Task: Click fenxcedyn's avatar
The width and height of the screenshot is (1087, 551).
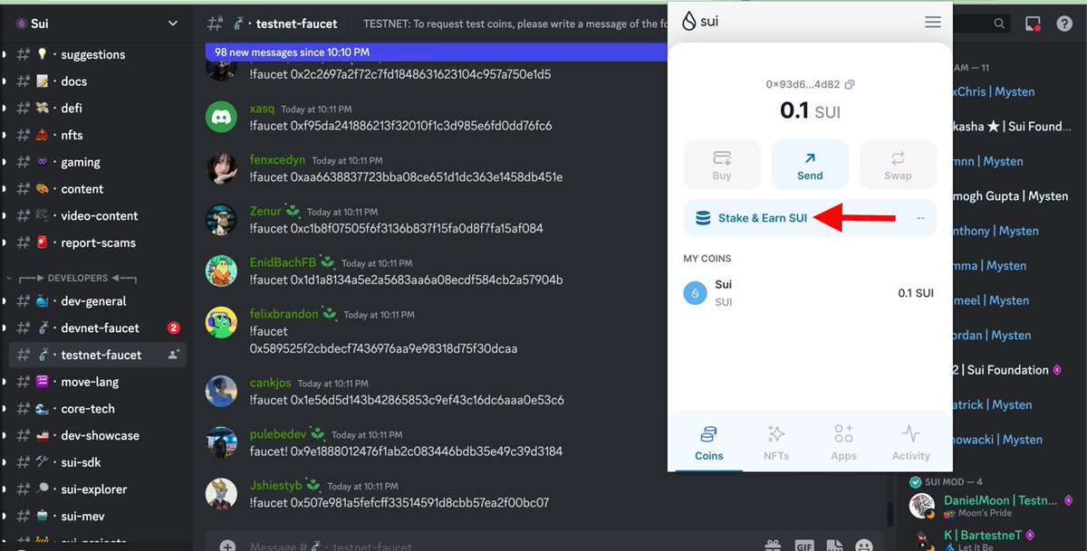Action: click(x=222, y=168)
